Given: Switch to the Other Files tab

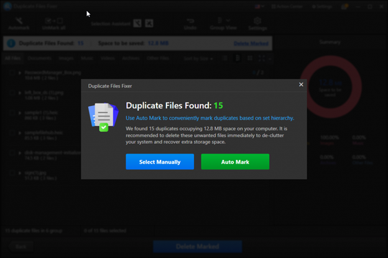Looking at the screenshot, I should 158,58.
